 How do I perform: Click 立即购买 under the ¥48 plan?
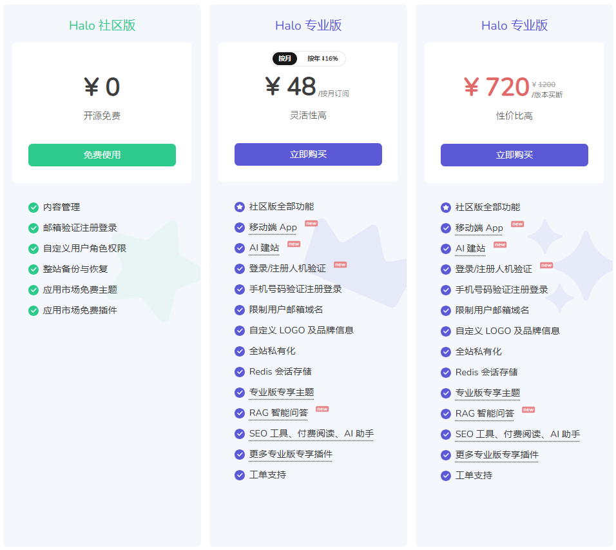coord(308,154)
